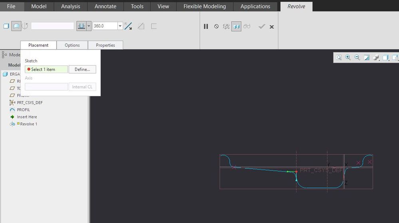Image resolution: width=399 pixels, height=223 pixels.
Task: Click the Axis collector field in Placement
Action: [x=46, y=87]
